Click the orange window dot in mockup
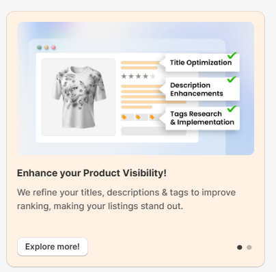The image size is (276, 272). (x=46, y=47)
